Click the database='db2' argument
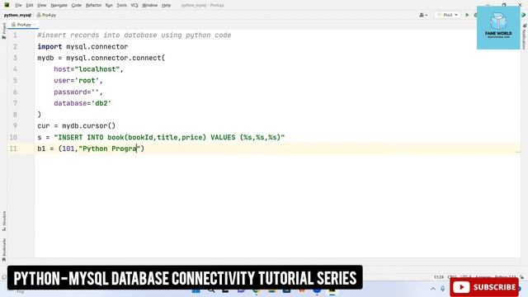 click(x=82, y=103)
